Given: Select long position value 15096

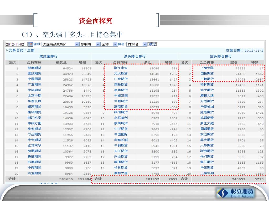Looking at the screenshot, I should tap(154, 69).
